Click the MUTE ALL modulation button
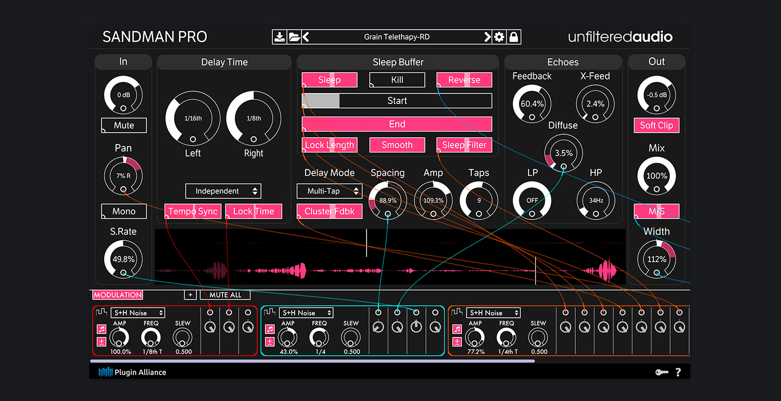Screen dimensions: 781x401 (225, 295)
